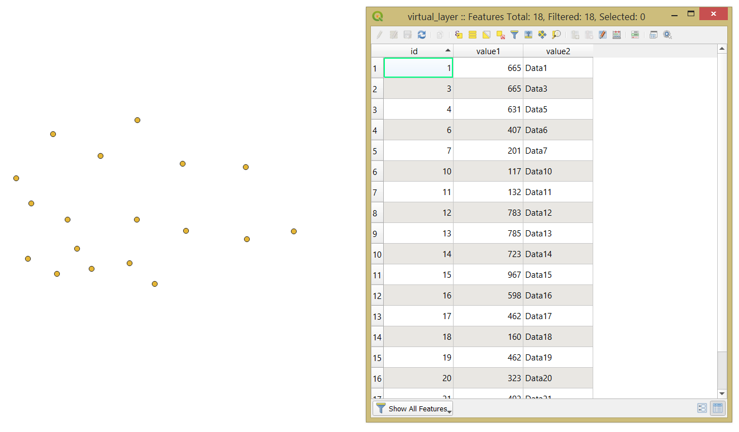Click value1 cell 323

click(x=488, y=378)
